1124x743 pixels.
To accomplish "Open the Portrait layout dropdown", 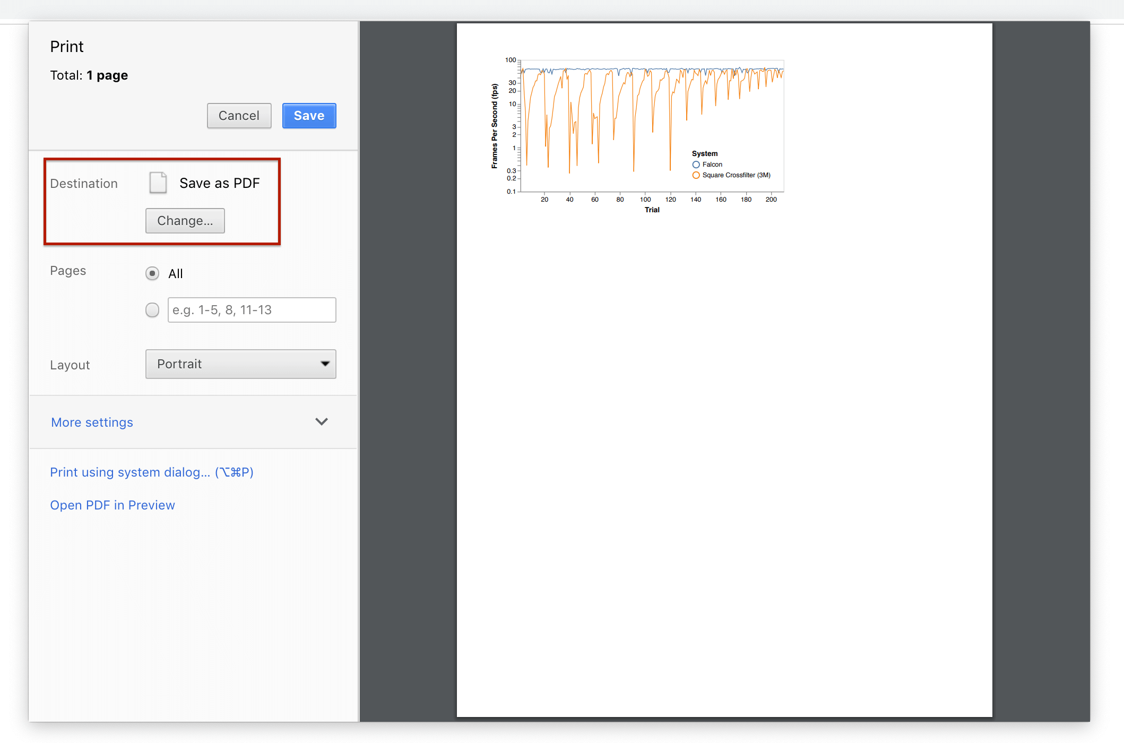I will point(241,364).
